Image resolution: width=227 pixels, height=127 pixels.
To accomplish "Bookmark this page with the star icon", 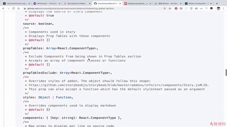I will click(170, 8).
